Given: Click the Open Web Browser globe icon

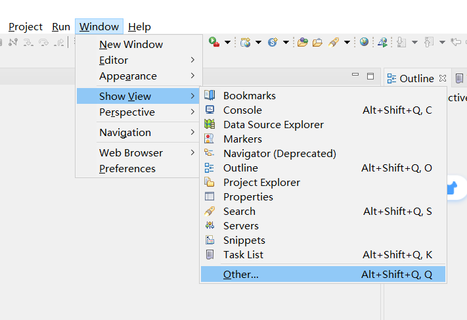Looking at the screenshot, I should pos(364,41).
